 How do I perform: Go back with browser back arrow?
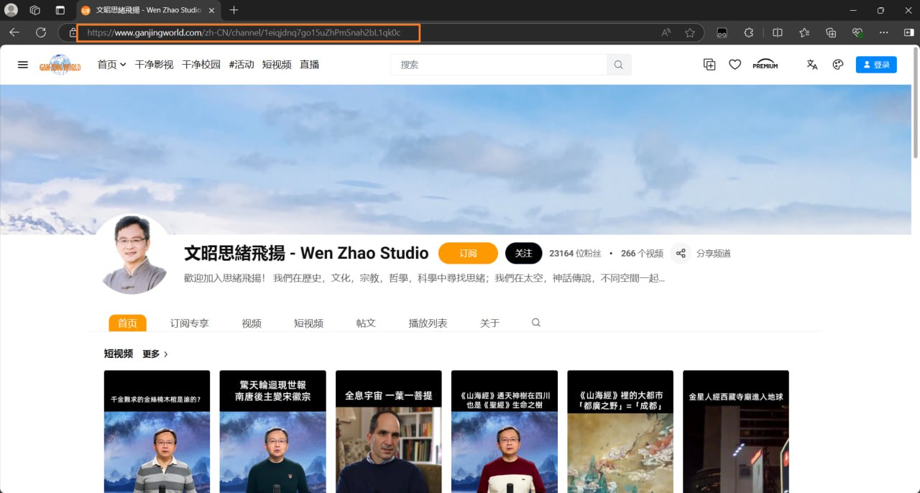[x=14, y=32]
